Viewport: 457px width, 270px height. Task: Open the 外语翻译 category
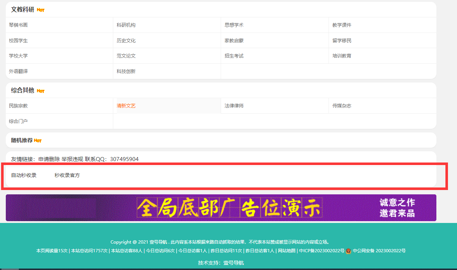pyautogui.click(x=18, y=72)
